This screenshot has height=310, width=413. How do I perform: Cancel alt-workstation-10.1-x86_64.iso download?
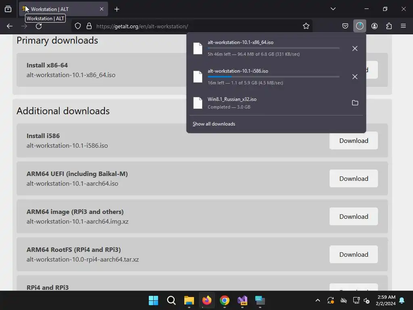pos(355,48)
